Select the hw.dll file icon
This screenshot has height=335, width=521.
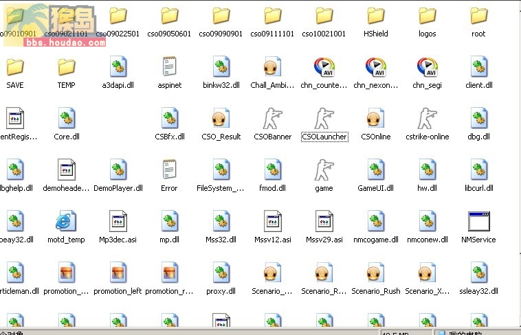pos(427,170)
